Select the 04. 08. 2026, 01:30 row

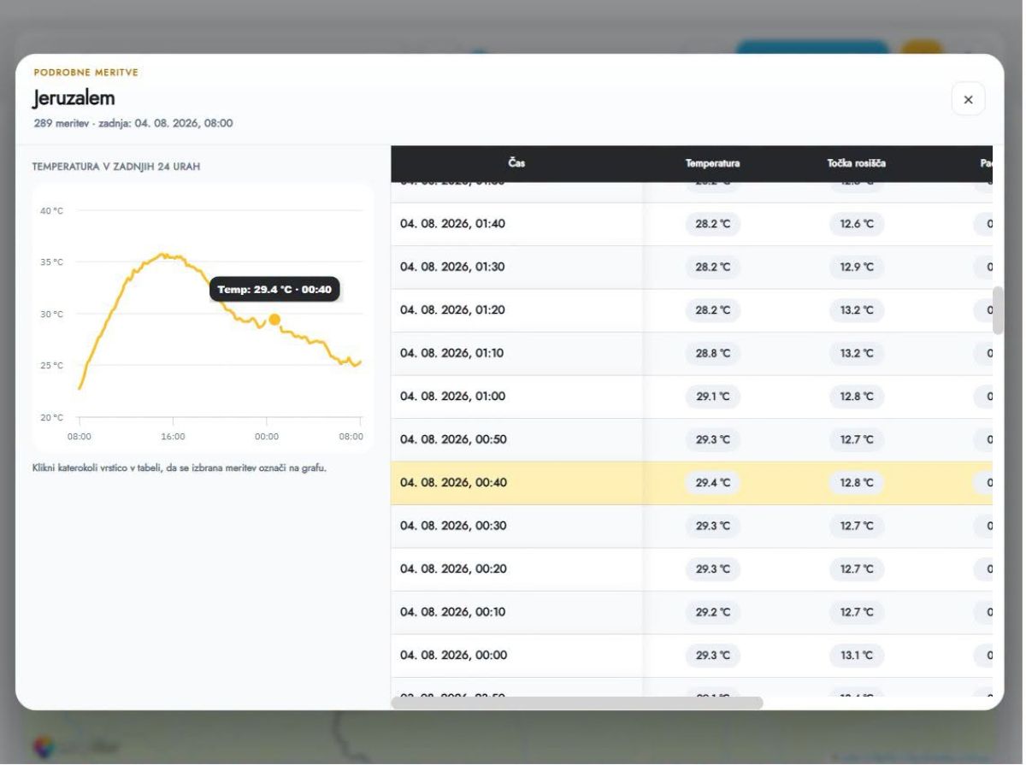pyautogui.click(x=692, y=268)
